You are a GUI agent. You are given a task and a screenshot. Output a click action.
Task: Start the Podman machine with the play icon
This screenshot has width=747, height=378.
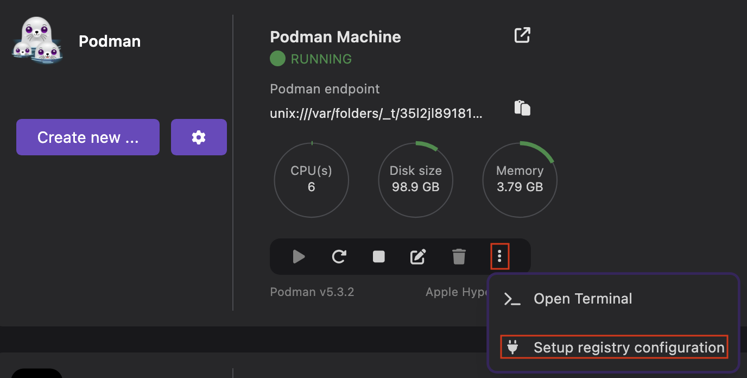298,256
